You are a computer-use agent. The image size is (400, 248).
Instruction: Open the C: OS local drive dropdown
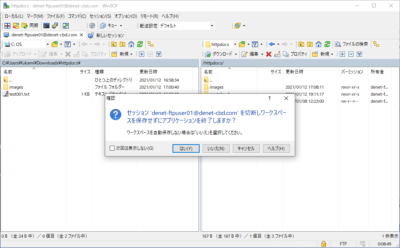[x=48, y=44]
